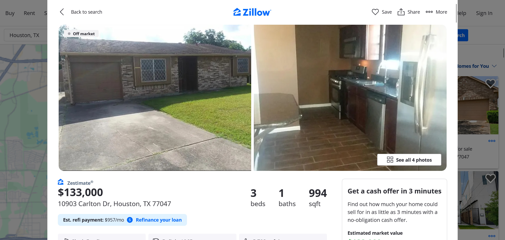505x240 pixels.
Task: Click the refinance dollar-sign icon
Action: click(x=130, y=220)
